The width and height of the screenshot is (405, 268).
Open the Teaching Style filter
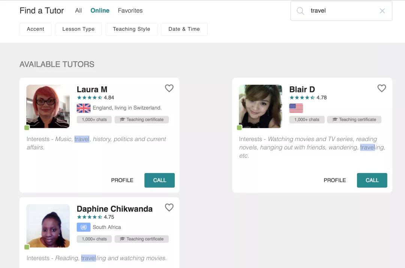coord(132,29)
